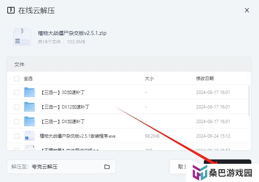This screenshot has width=259, height=182.
Task: Select 【三选一】DX12加速补丁 row name
Action: tap(65, 107)
